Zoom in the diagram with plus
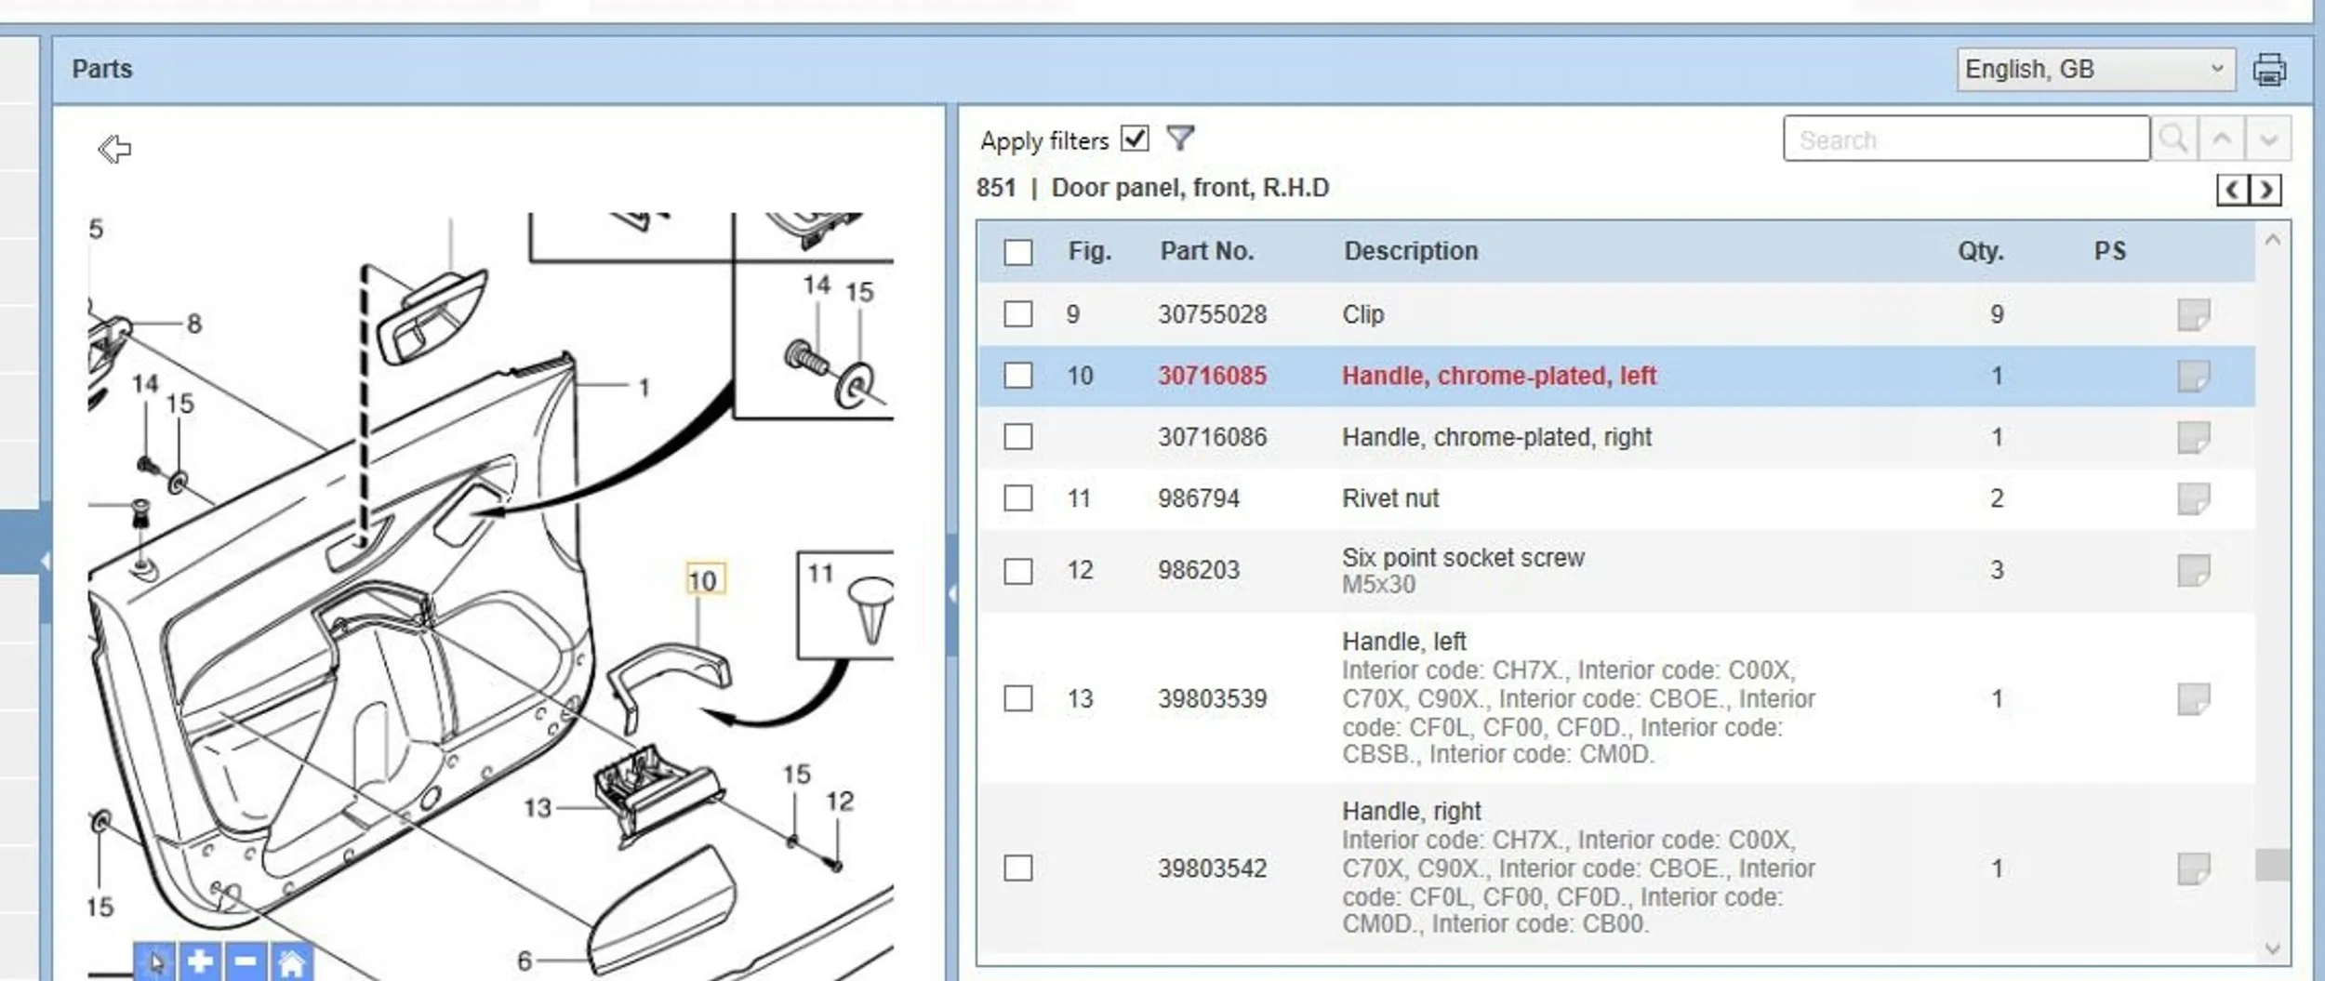Image resolution: width=2325 pixels, height=981 pixels. coord(200,961)
